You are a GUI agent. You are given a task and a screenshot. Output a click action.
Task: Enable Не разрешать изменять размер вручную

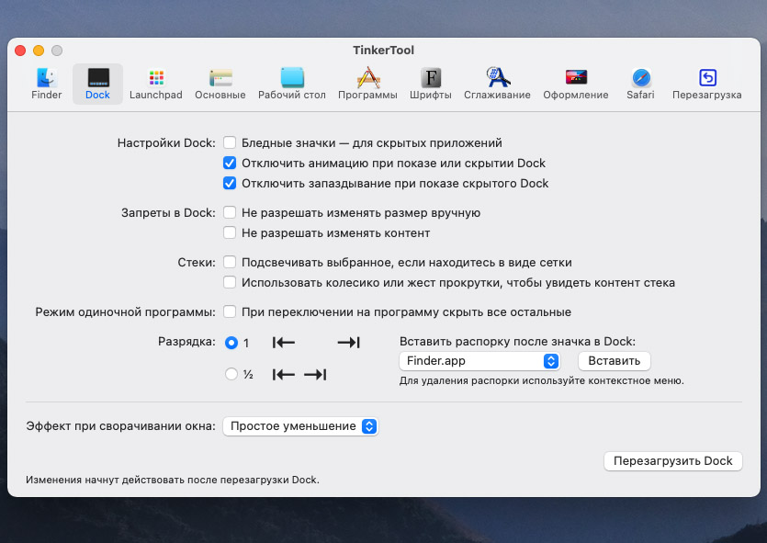point(230,212)
